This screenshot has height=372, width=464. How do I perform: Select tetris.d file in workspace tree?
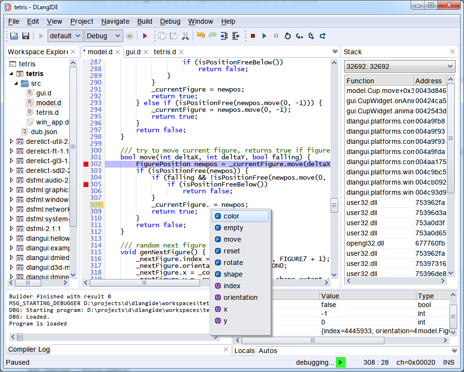(47, 112)
